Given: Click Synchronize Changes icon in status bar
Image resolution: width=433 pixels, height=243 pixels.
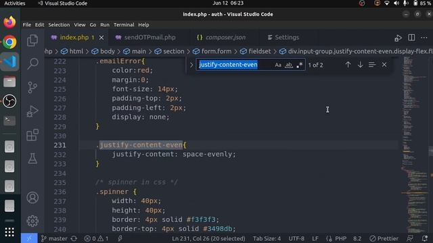Looking at the screenshot, I should click(x=74, y=238).
